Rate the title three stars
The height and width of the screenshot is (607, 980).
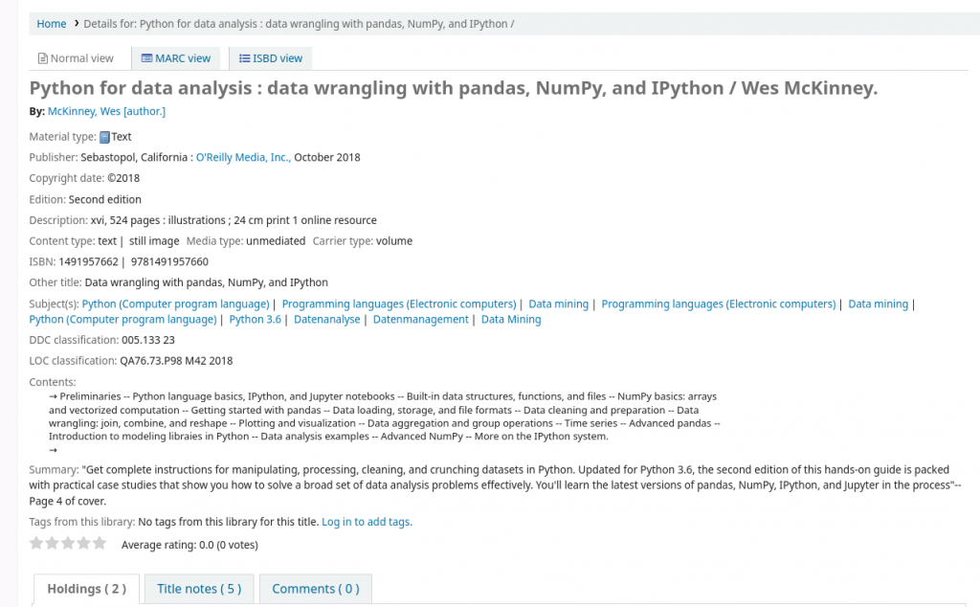(68, 543)
